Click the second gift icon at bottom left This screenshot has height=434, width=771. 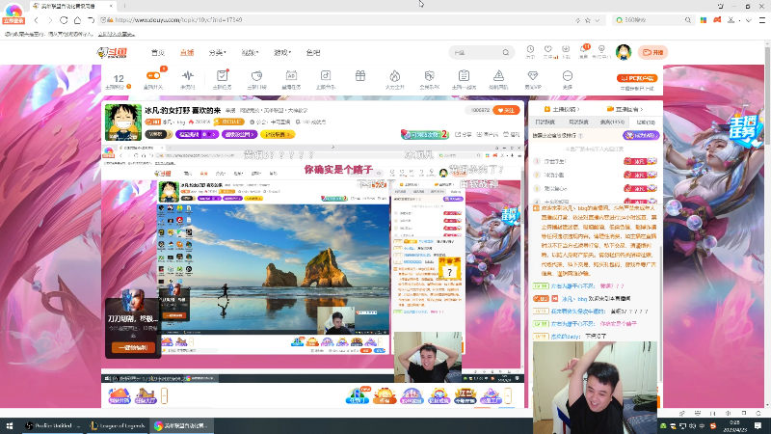pos(146,395)
